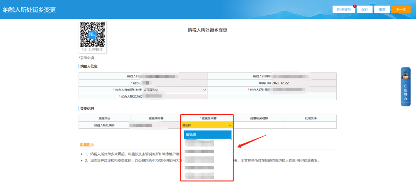Click the empty 批准文件 cell

pyautogui.click(x=311, y=125)
